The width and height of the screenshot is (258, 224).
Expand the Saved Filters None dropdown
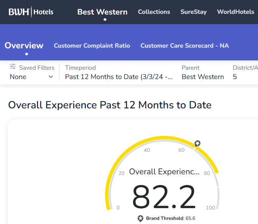click(31, 77)
